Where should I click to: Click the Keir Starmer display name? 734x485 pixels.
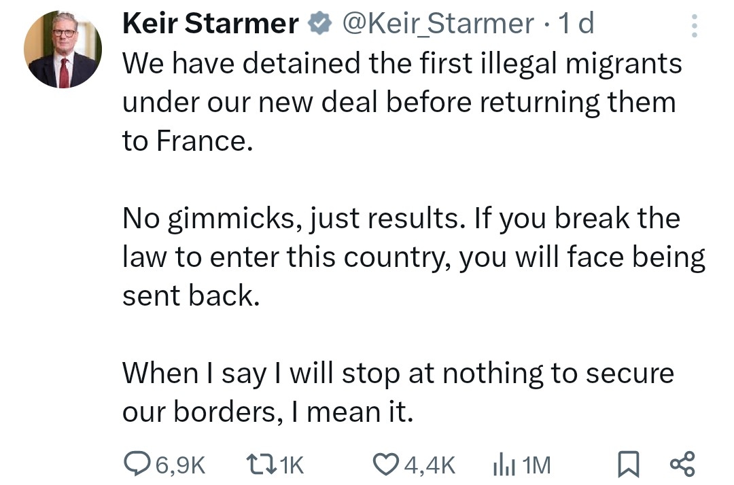coord(211,24)
